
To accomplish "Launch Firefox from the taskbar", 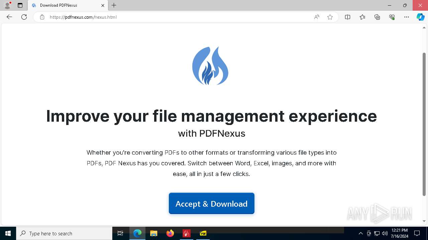I will 170,233.
